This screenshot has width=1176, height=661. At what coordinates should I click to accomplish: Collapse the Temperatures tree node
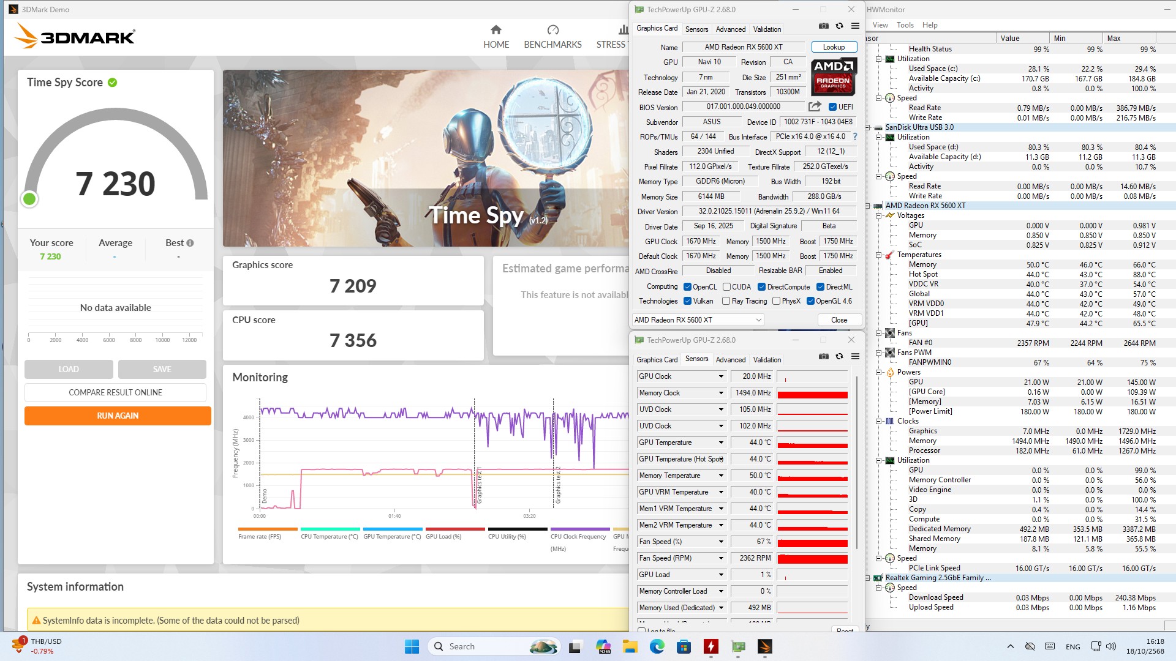(878, 255)
